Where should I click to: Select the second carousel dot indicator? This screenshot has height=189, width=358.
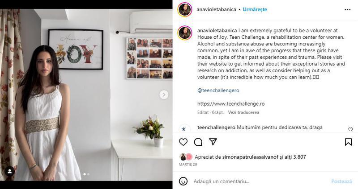pos(88,174)
